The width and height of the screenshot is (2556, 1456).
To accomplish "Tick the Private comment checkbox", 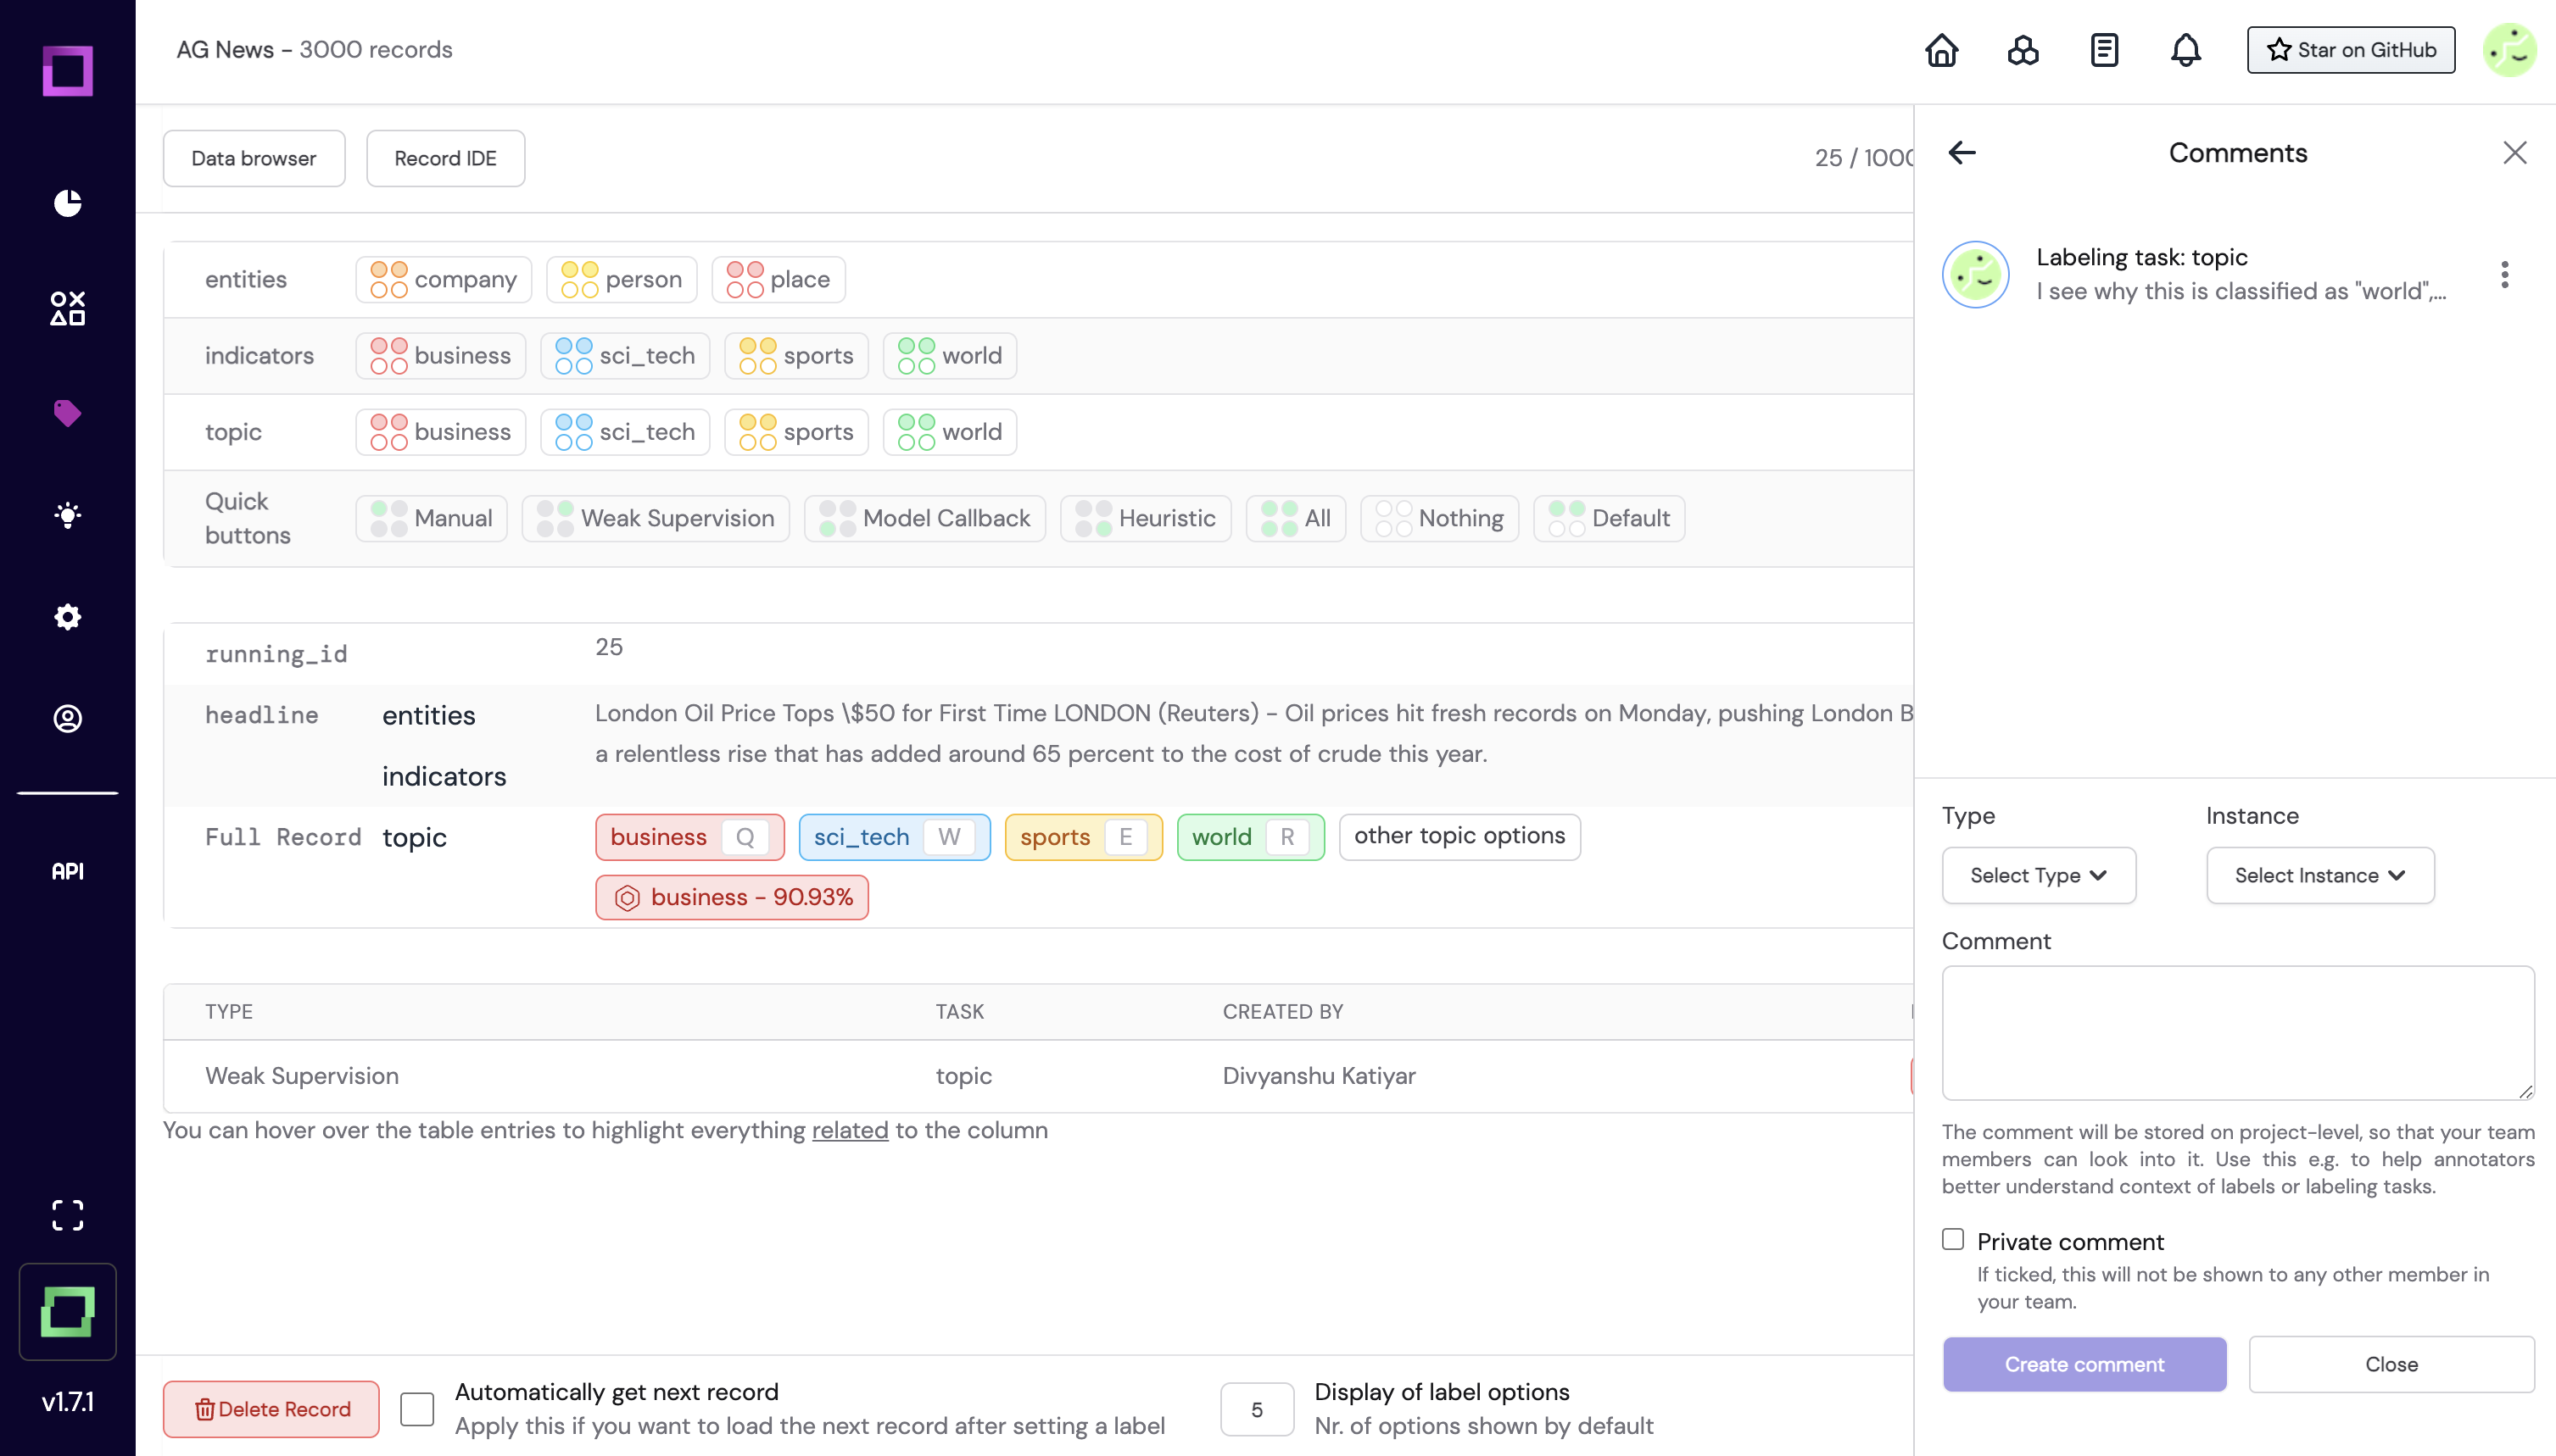I will [1953, 1240].
